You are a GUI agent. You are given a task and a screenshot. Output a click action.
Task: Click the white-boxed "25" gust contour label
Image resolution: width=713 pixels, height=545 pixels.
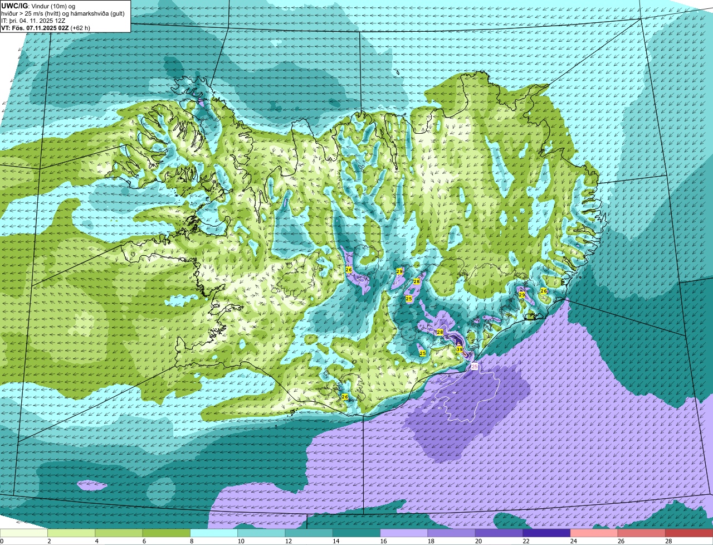click(475, 366)
